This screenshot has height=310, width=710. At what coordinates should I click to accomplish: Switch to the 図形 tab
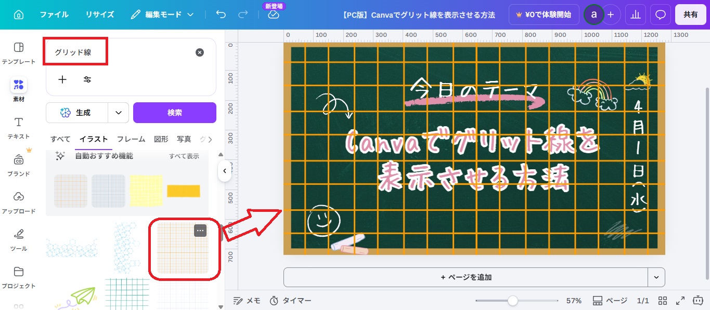pyautogui.click(x=161, y=139)
